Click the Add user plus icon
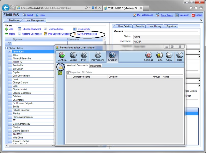The width and height of the screenshot is (206, 153). 7,29
